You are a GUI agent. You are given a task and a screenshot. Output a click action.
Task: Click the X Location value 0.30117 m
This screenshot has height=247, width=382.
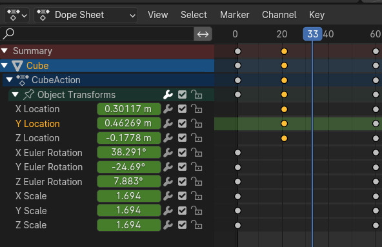pyautogui.click(x=129, y=109)
